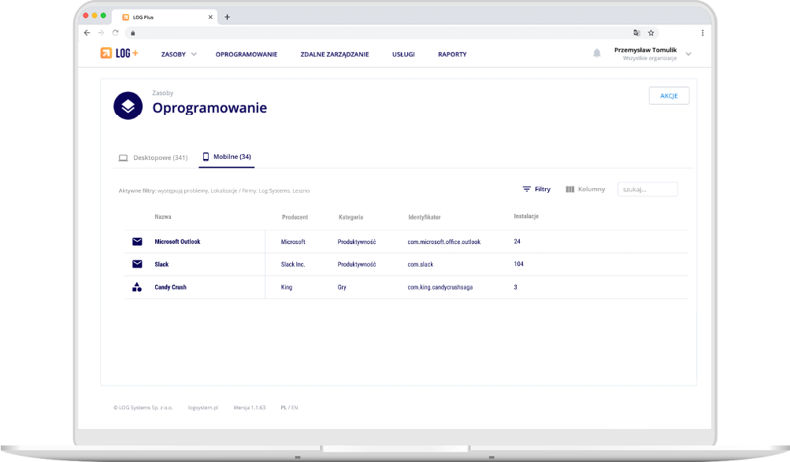The image size is (790, 462).
Task: Click the 24 installations value
Action: click(x=517, y=242)
